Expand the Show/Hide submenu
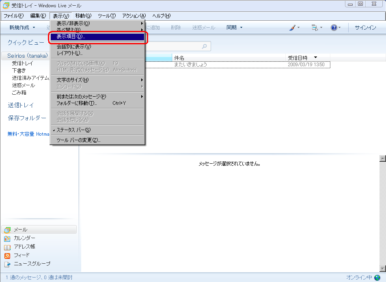Screen dimensions: 386x282 73,23
